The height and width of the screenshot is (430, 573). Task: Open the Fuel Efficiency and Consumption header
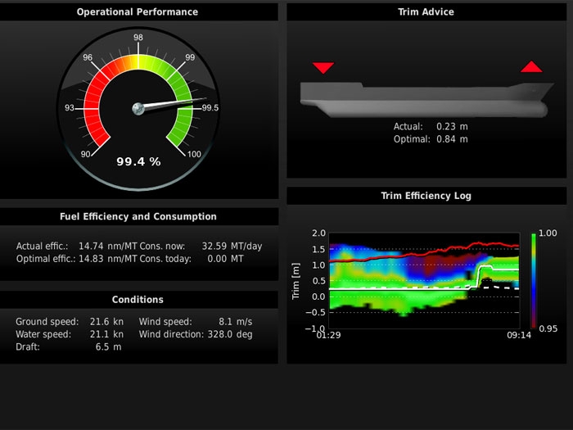(x=139, y=216)
